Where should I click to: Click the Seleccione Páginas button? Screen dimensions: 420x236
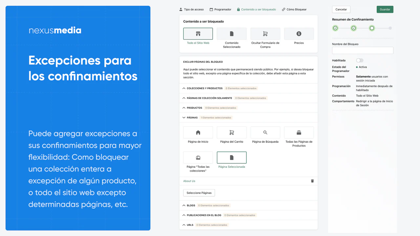tap(199, 193)
